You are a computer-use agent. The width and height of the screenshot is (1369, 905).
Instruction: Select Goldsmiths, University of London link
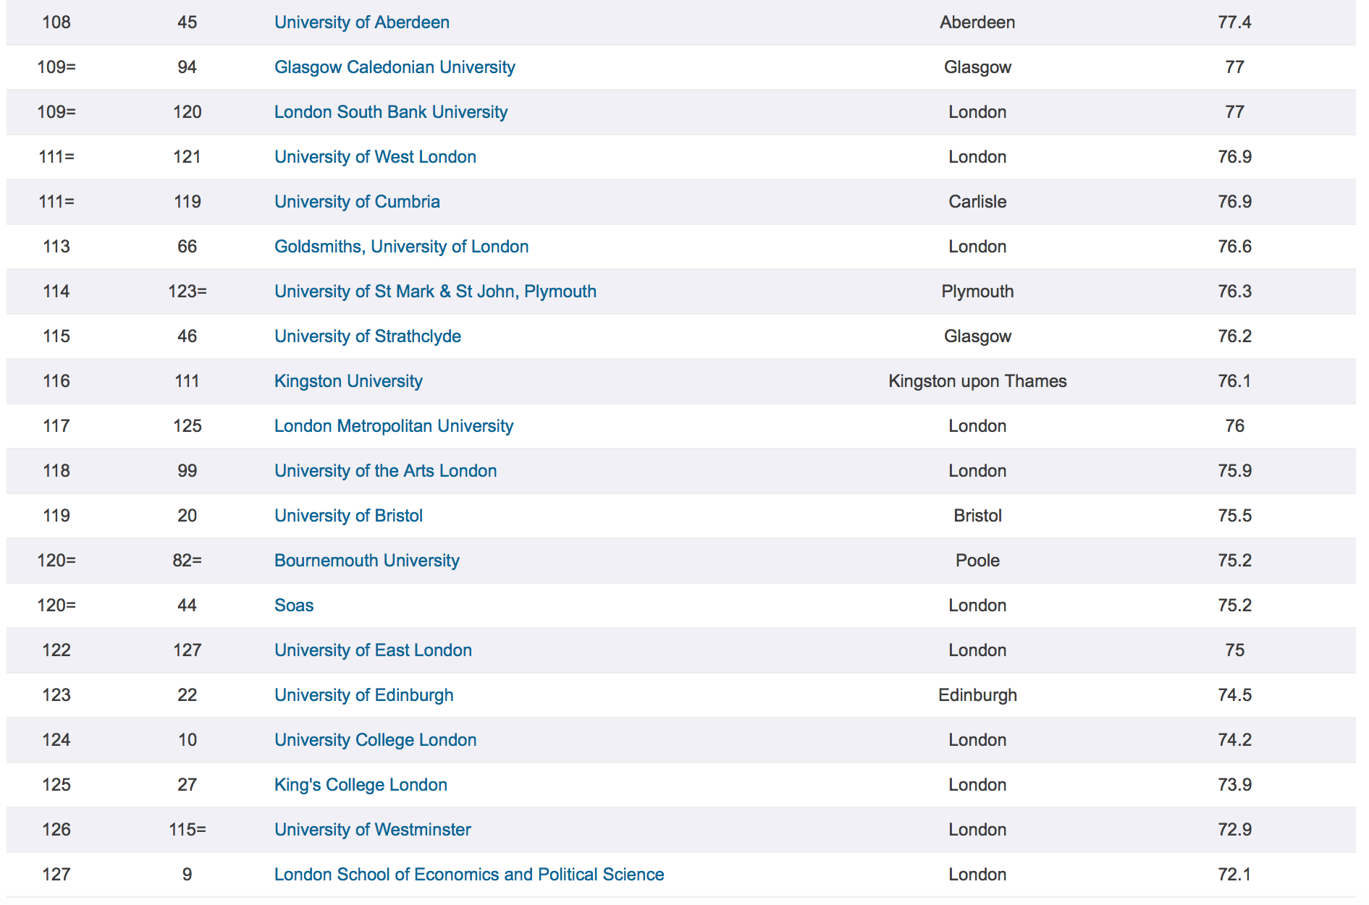coord(401,247)
